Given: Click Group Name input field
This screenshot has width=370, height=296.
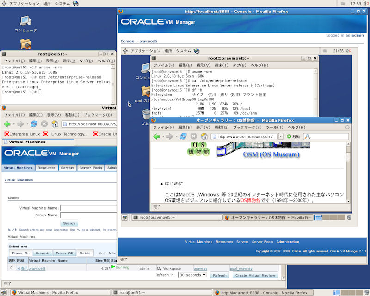Looking at the screenshot, I should pyautogui.click(x=88, y=215).
